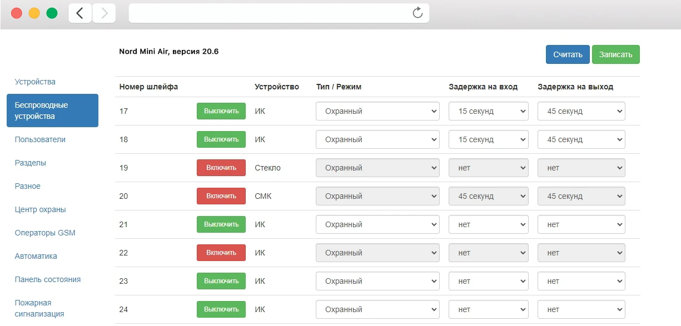Click the browser forward arrow
The width and height of the screenshot is (681, 326).
coord(104,13)
